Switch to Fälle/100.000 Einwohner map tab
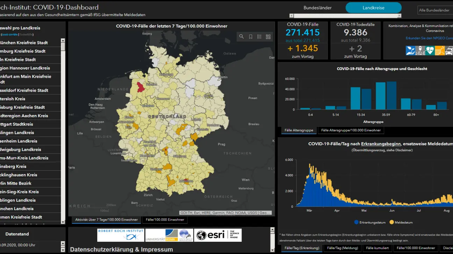This screenshot has height=254, width=453. [x=165, y=220]
